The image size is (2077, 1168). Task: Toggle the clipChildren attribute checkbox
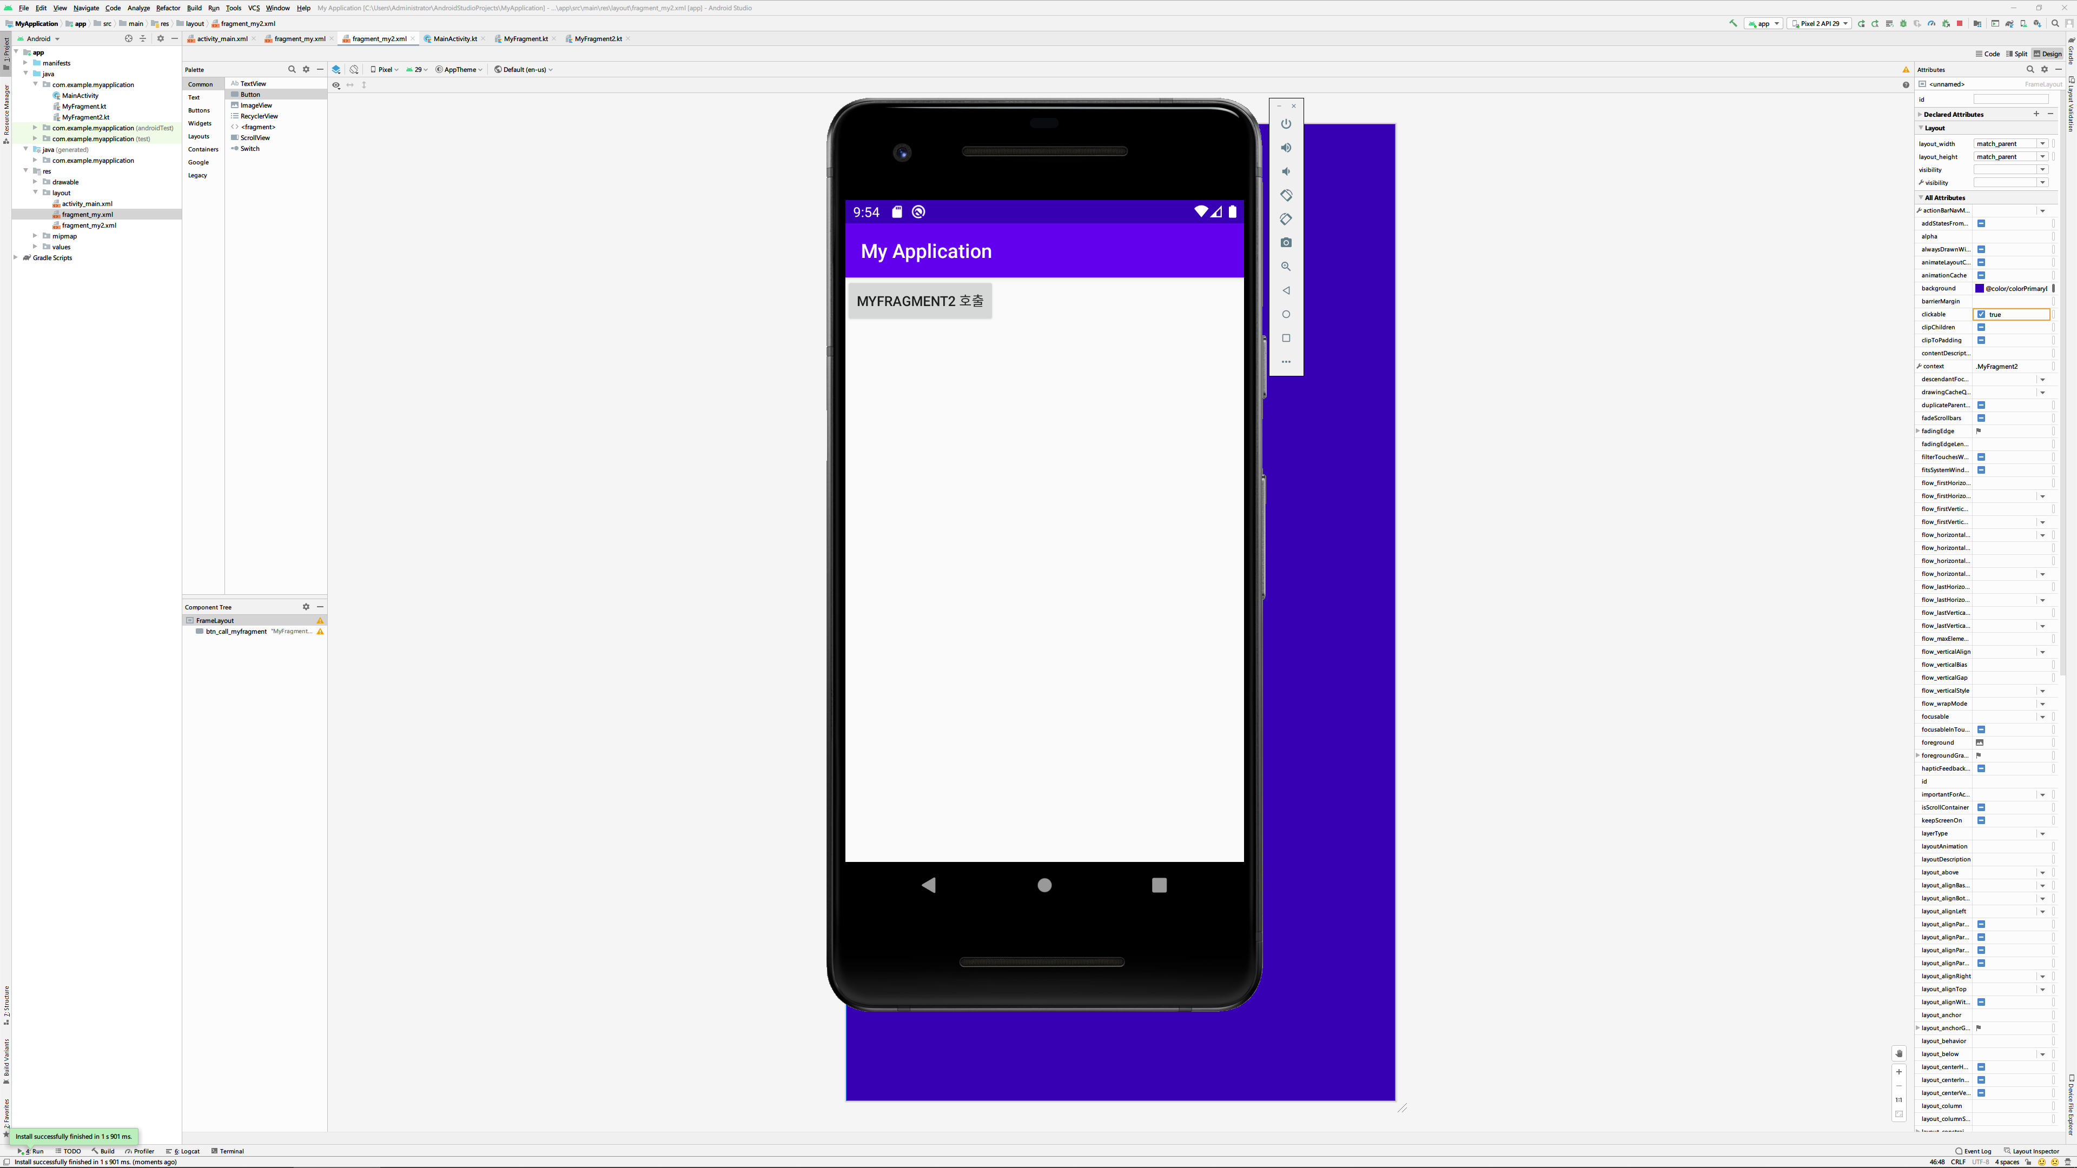pos(1981,327)
